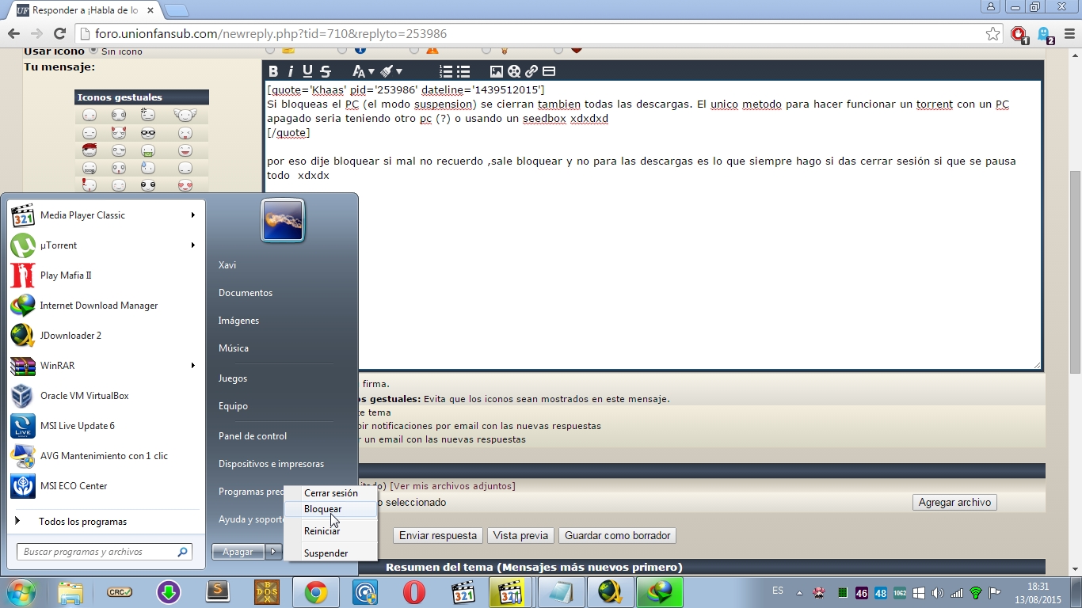The height and width of the screenshot is (608, 1082).
Task: Pick the devil smiley with red horns
Action: tap(119, 133)
